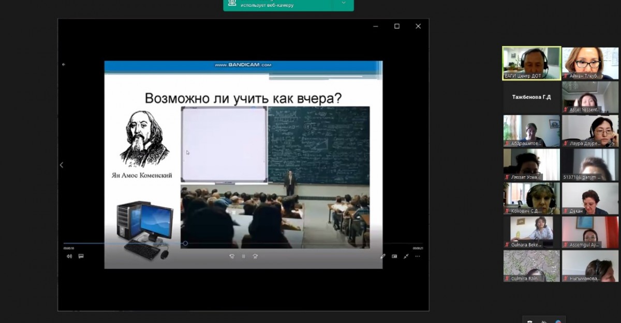Close the video player window
This screenshot has width=621, height=323.
click(418, 26)
